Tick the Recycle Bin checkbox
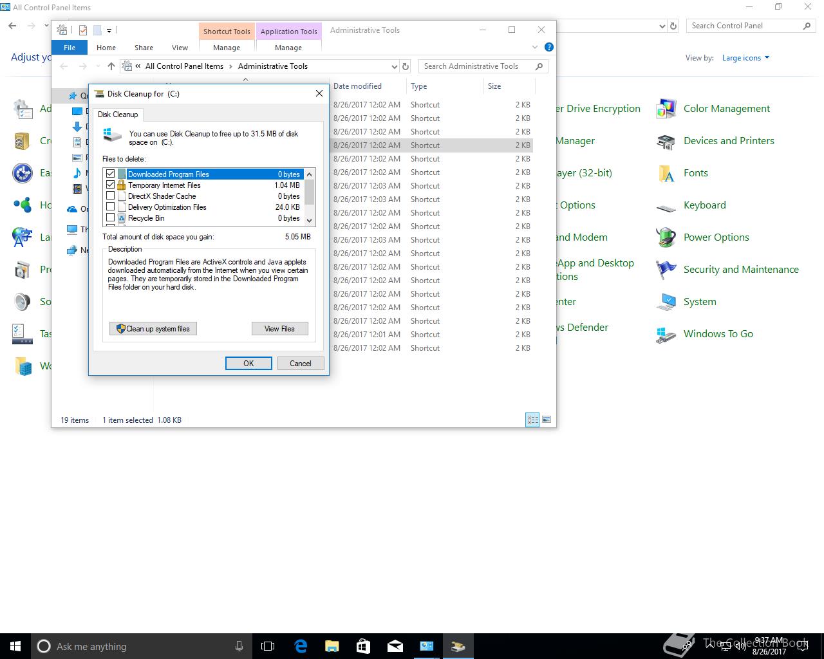The height and width of the screenshot is (659, 824). [111, 218]
